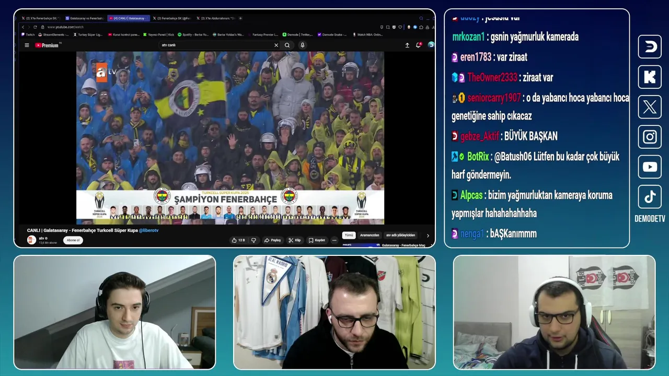
Task: Click the browser back arrow
Action: coord(23,27)
